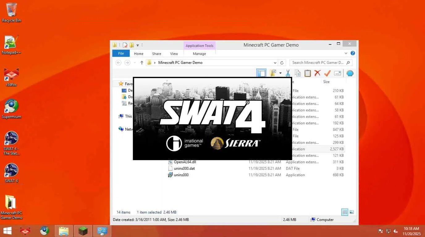Image resolution: width=425 pixels, height=237 pixels.
Task: Click the 14 items status bar text
Action: tap(124, 212)
